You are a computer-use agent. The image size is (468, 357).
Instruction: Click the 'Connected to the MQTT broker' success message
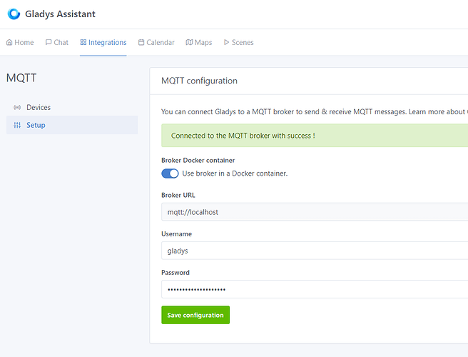315,136
